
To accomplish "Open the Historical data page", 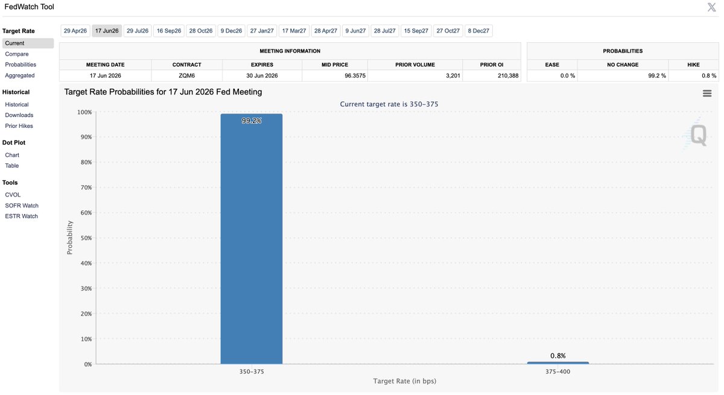I will [x=17, y=104].
